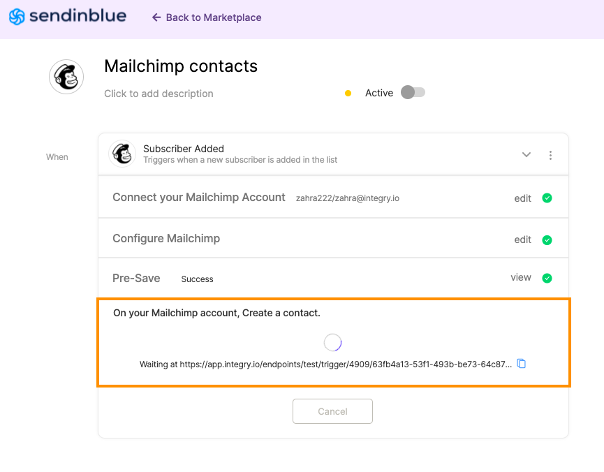The image size is (604, 472).
Task: Cancel the trigger test
Action: (332, 411)
